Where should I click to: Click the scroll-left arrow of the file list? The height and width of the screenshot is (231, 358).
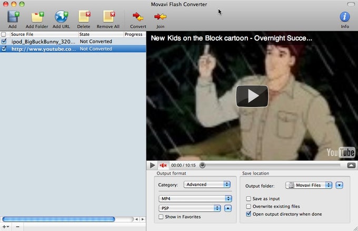tap(136, 219)
